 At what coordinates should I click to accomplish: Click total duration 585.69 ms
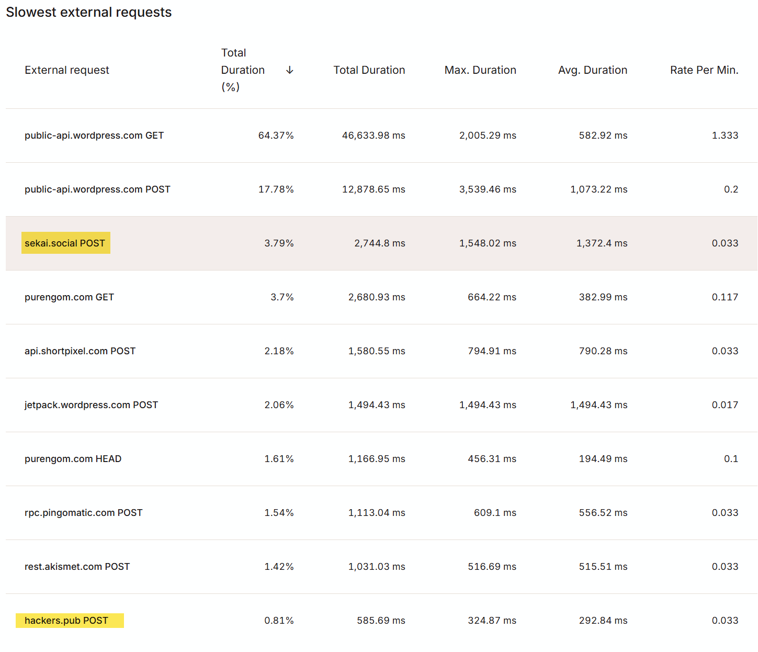click(x=381, y=621)
